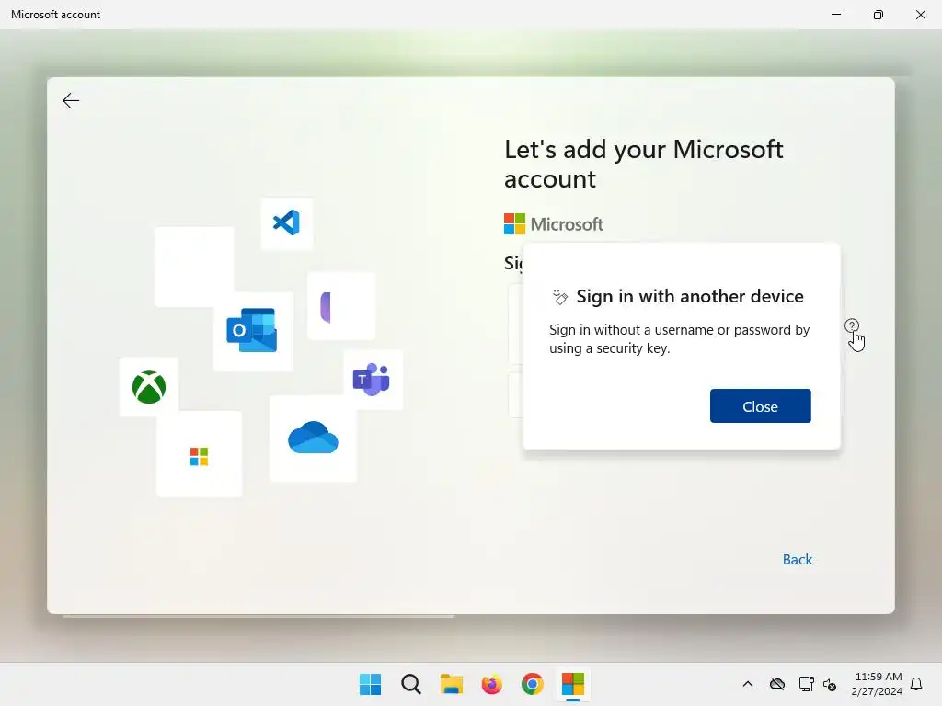Viewport: 942px width, 706px height.
Task: Click the Microsoft Teams tile
Action: pos(373,380)
